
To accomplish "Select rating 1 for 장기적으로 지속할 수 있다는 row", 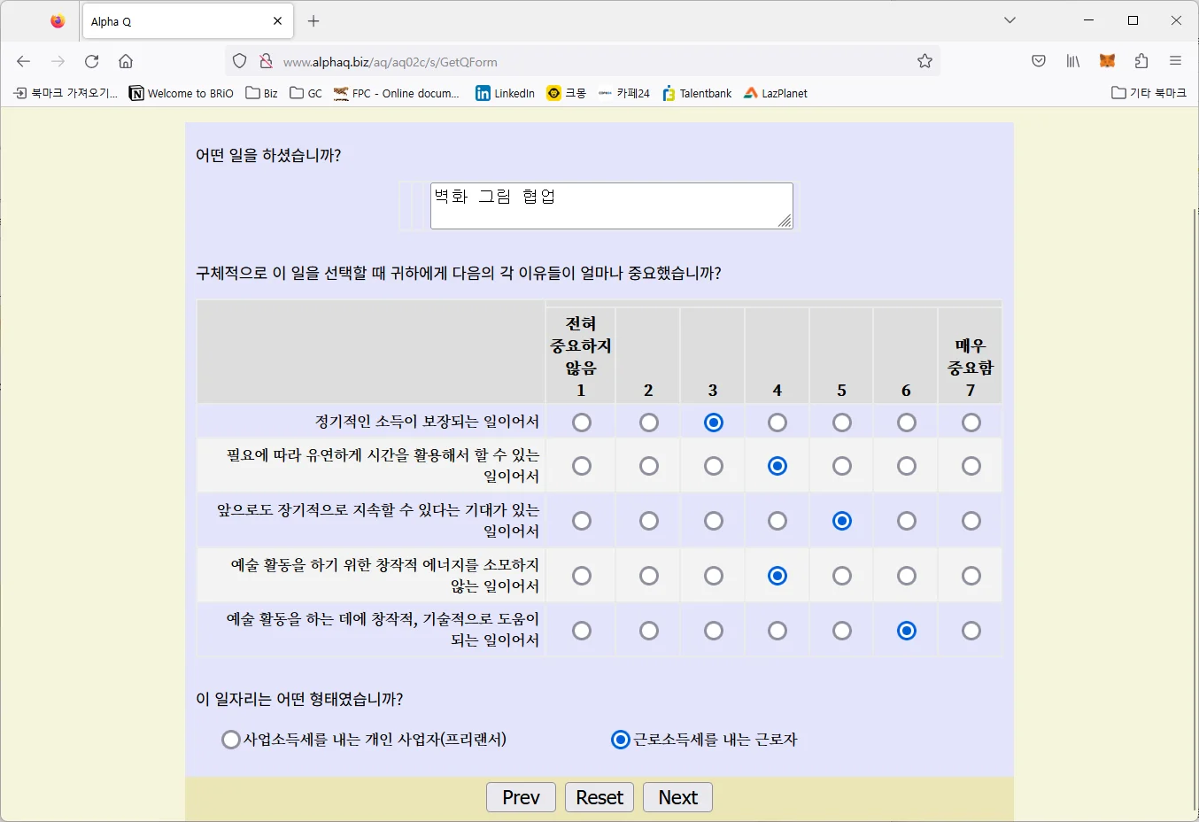I will [x=582, y=521].
